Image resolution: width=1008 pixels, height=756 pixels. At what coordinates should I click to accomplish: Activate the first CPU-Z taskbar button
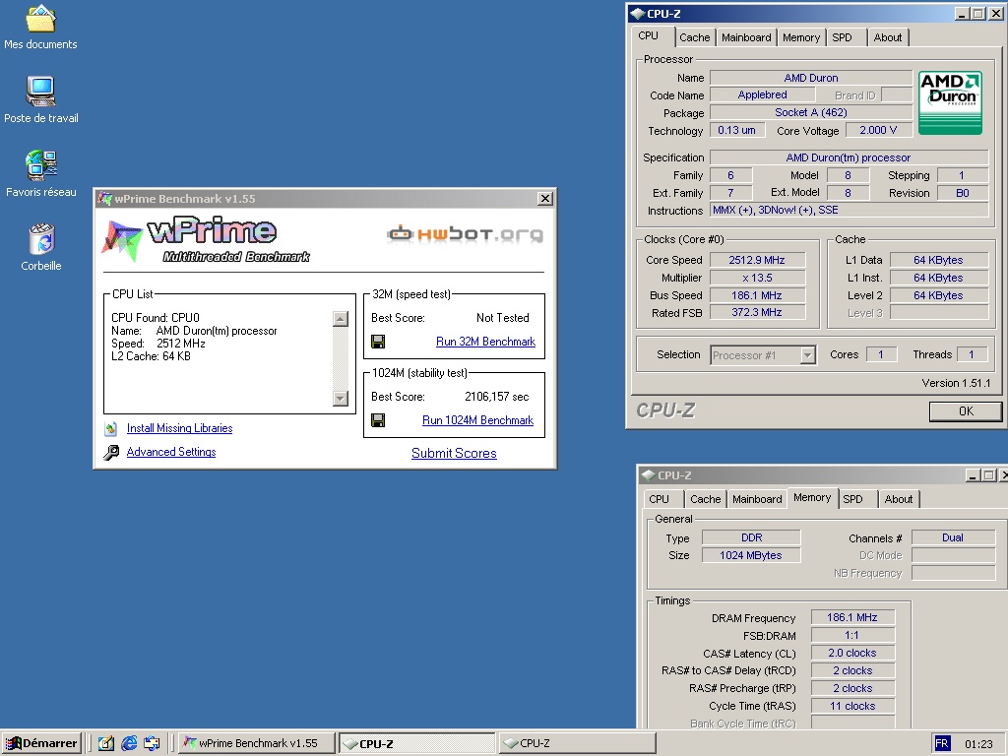416,743
